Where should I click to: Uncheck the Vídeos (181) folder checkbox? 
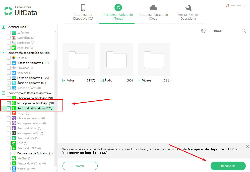coord(140,80)
